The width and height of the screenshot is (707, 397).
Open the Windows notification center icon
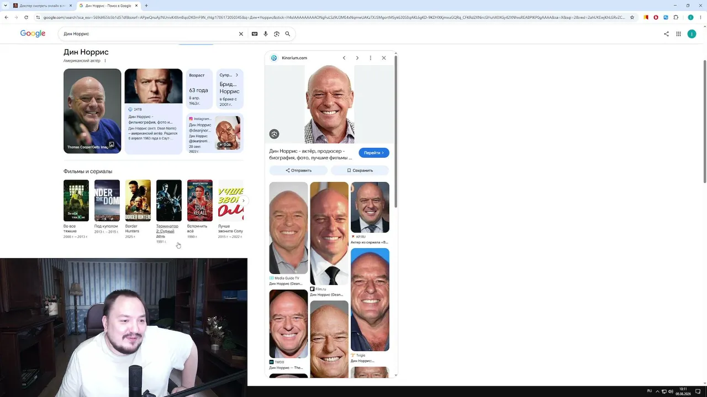coord(698,391)
